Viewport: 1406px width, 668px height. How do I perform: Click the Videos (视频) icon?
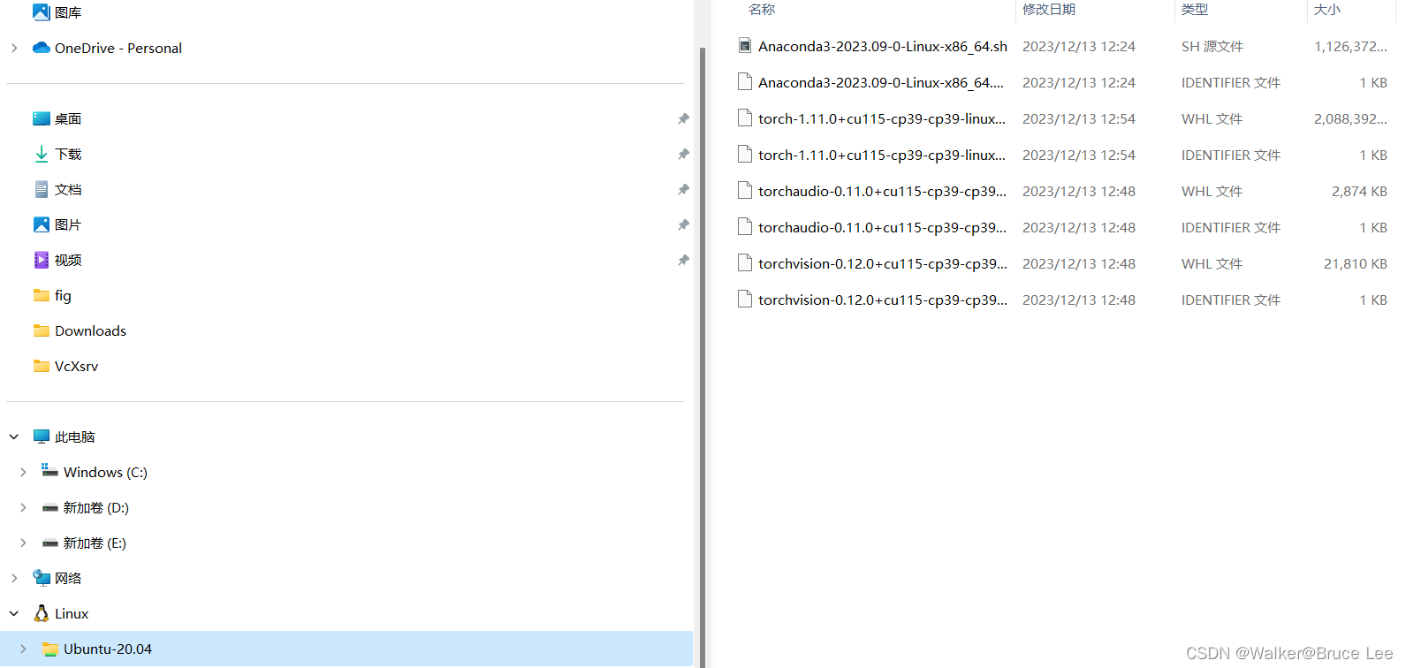41,260
